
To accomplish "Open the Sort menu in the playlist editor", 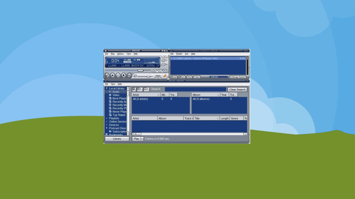I will click(x=186, y=54).
